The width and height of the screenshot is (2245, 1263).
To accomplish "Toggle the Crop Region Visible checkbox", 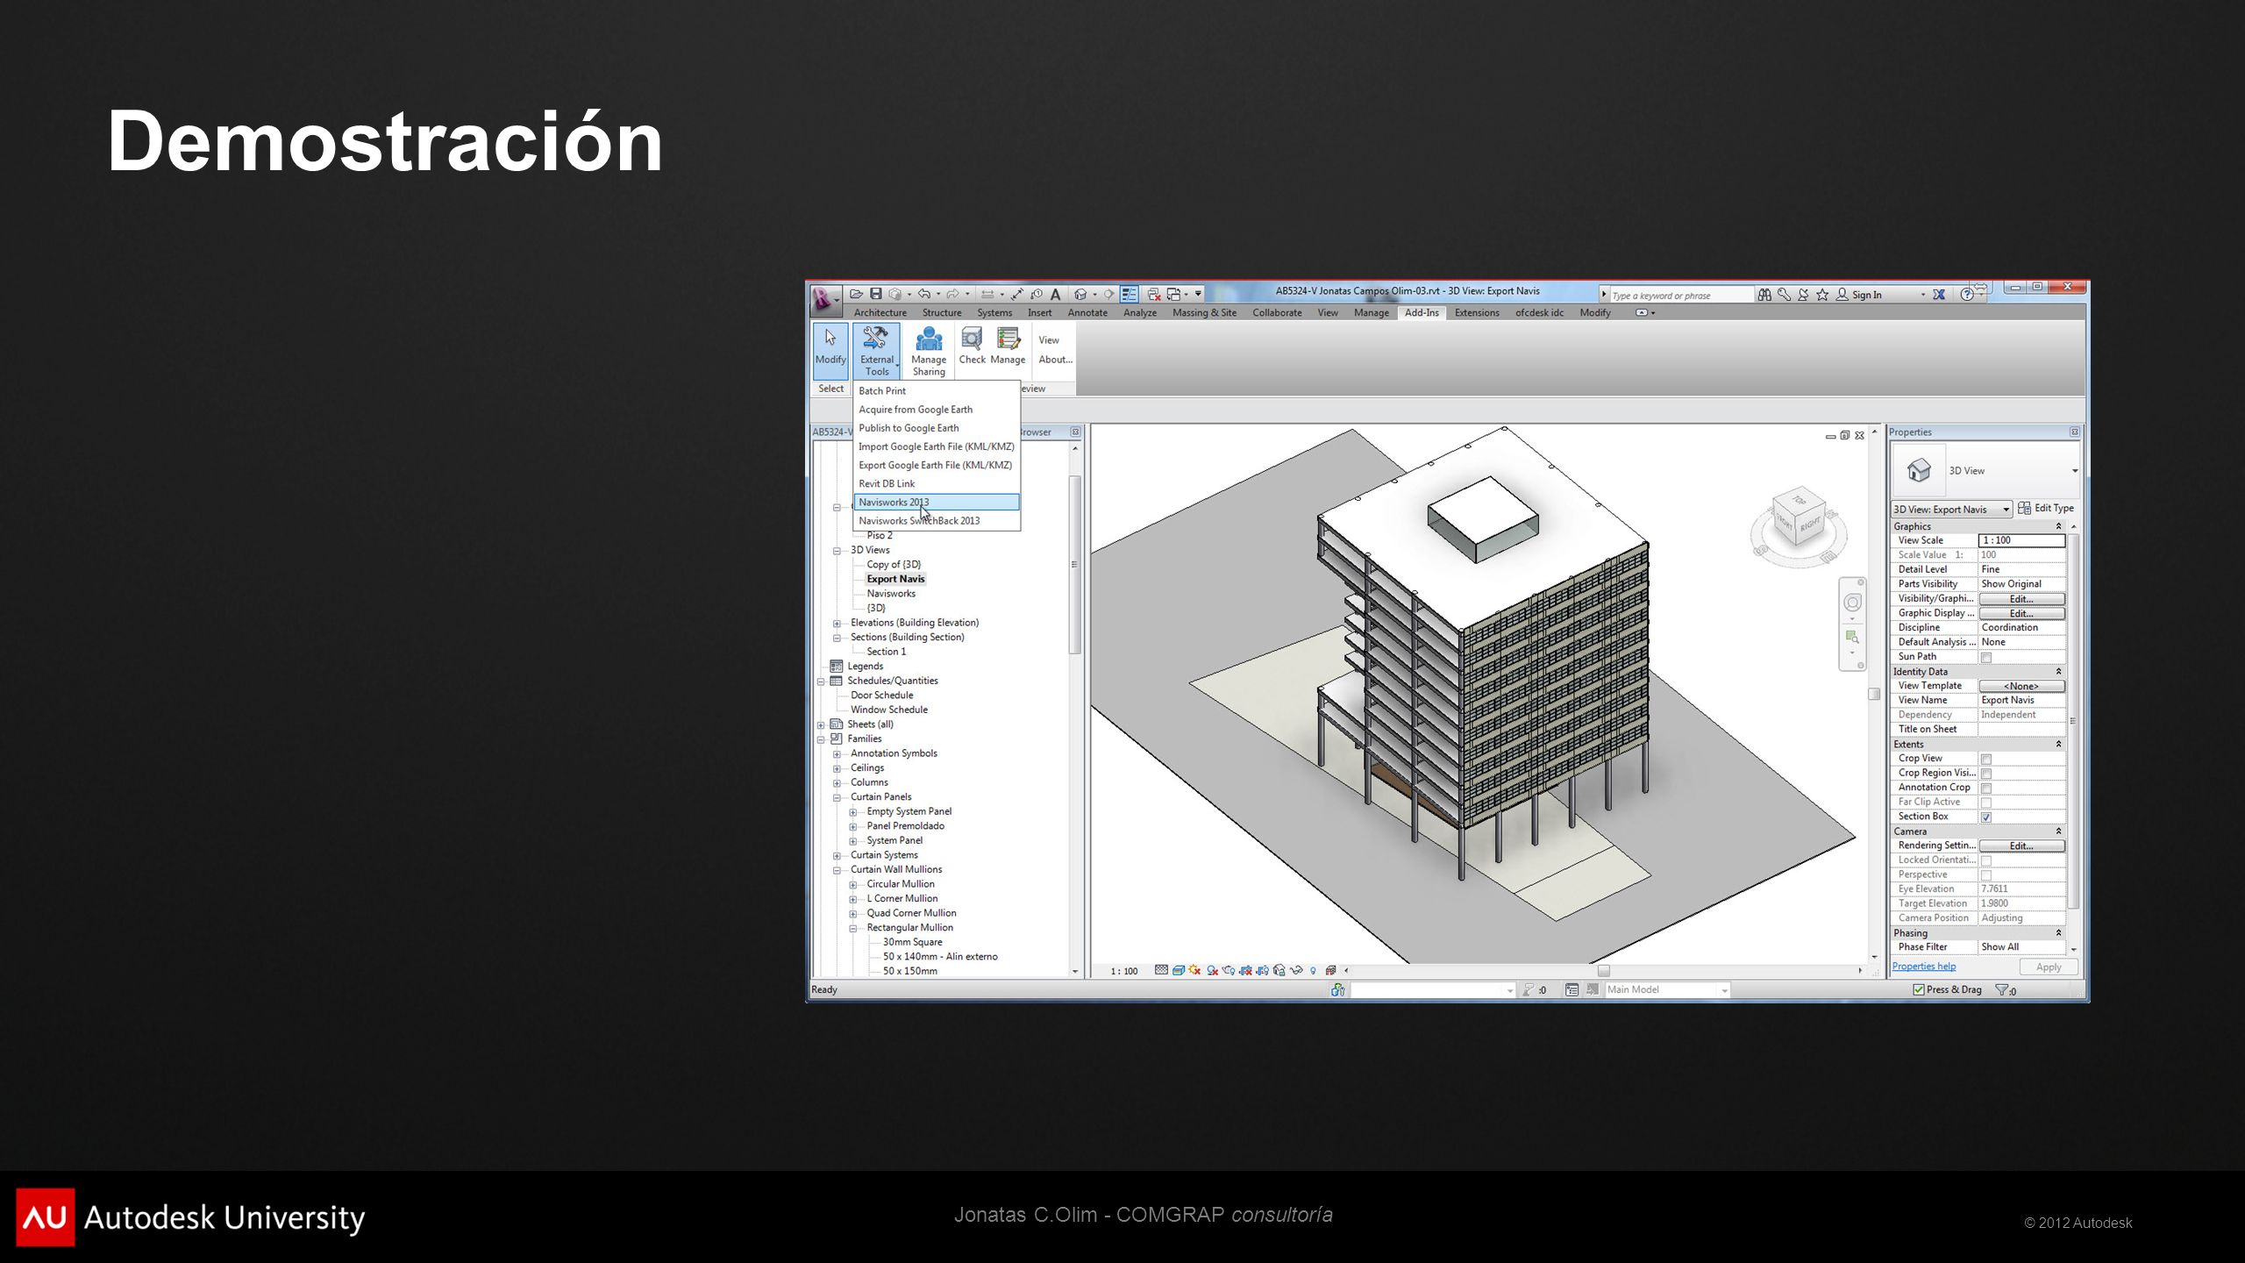I will pos(1986,774).
